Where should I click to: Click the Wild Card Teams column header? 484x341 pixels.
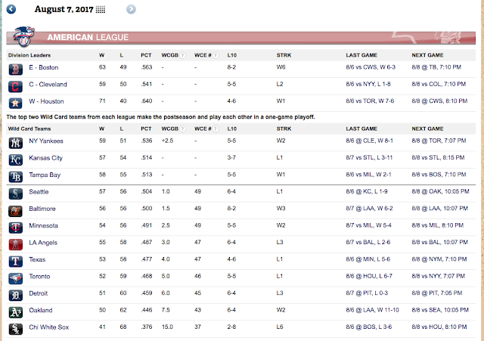pyautogui.click(x=29, y=129)
